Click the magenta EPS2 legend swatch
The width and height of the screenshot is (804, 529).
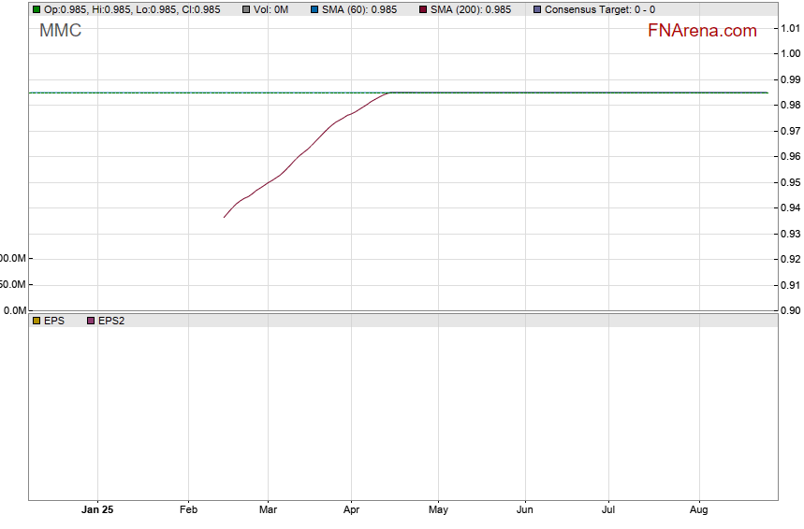point(90,321)
